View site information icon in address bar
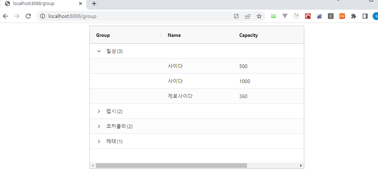The width and height of the screenshot is (378, 184). (x=43, y=16)
